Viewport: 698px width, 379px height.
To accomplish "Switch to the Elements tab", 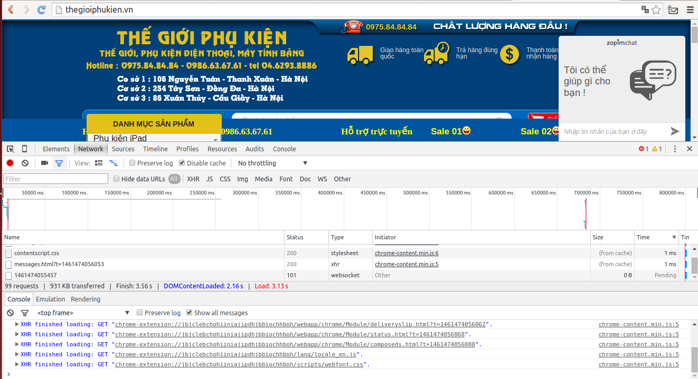I will tap(56, 149).
